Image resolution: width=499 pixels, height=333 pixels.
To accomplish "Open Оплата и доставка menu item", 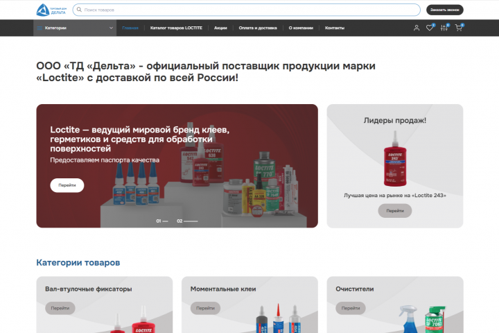I will pyautogui.click(x=258, y=28).
